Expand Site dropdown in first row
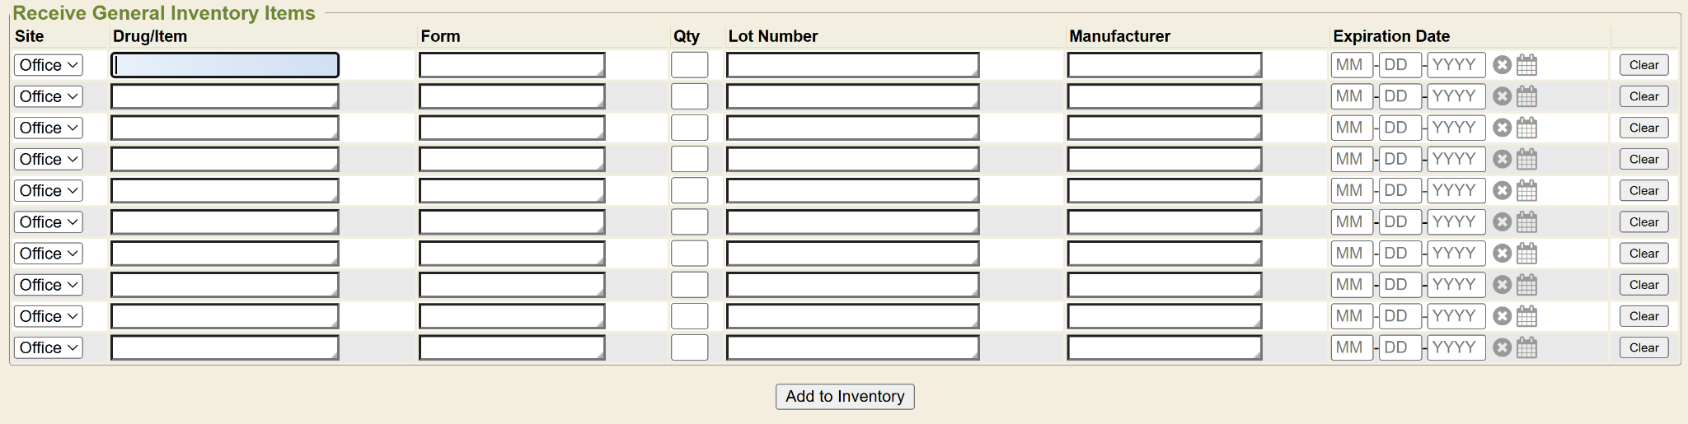The height and width of the screenshot is (424, 1688). tap(49, 65)
